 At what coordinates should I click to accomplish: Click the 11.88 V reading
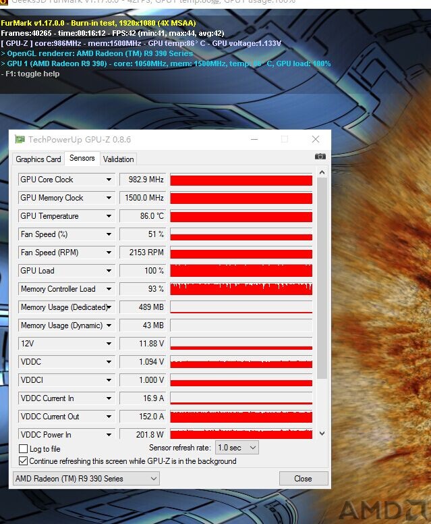pos(142,344)
